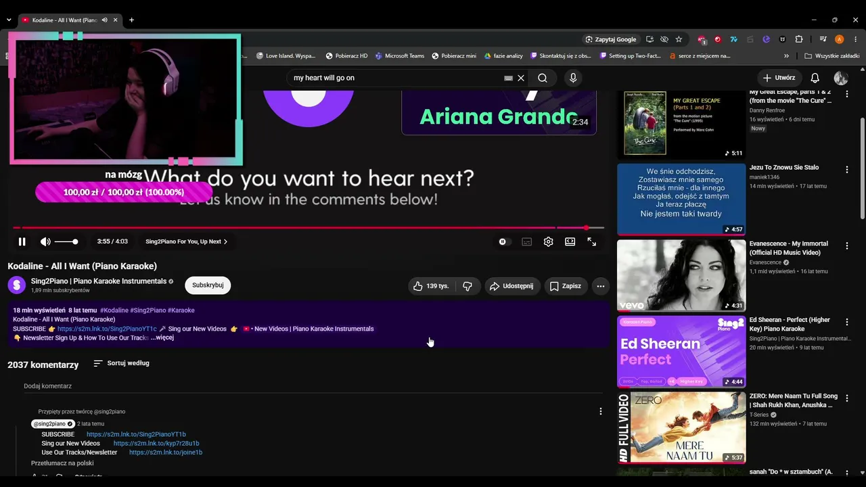Open YouTube notifications bell
866x487 pixels.
pos(815,78)
